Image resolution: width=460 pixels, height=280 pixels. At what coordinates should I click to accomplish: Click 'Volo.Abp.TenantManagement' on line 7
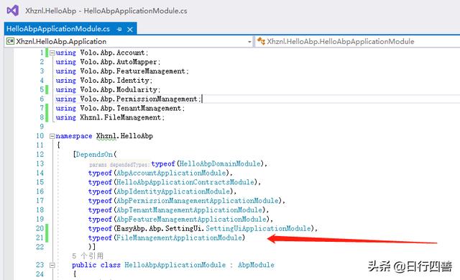tap(131, 108)
